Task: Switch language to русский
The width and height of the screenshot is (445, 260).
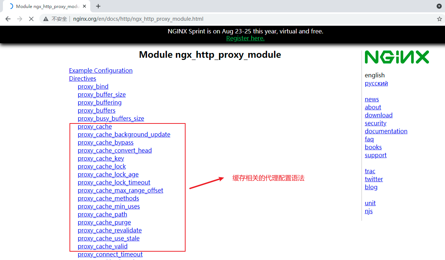Action: (376, 83)
